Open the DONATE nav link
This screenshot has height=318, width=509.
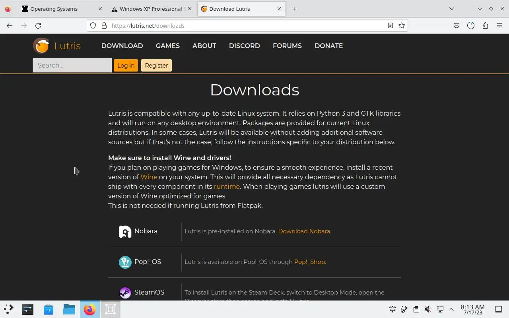pos(329,46)
